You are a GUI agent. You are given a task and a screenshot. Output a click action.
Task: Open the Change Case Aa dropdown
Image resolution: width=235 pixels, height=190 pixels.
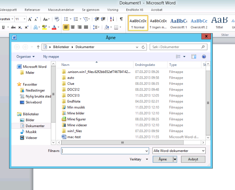(46, 19)
